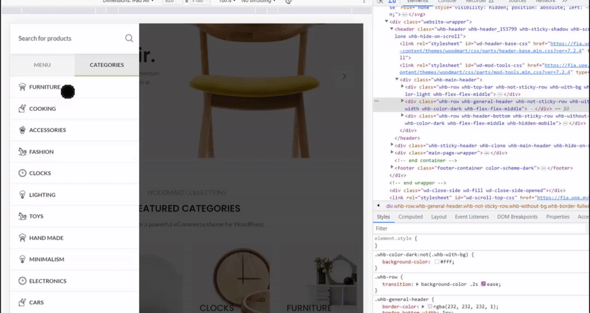Follow the mod-tools.min.css stylesheet link

pyautogui.click(x=486, y=72)
